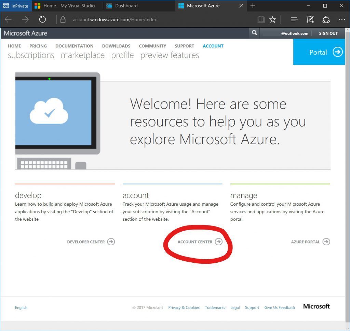The image size is (350, 331).
Task: Open DOWNLOADS in the top navigation
Action: (x=116, y=46)
